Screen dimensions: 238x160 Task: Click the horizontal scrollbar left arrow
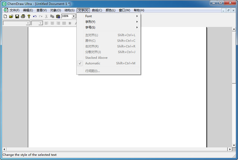[4, 149]
